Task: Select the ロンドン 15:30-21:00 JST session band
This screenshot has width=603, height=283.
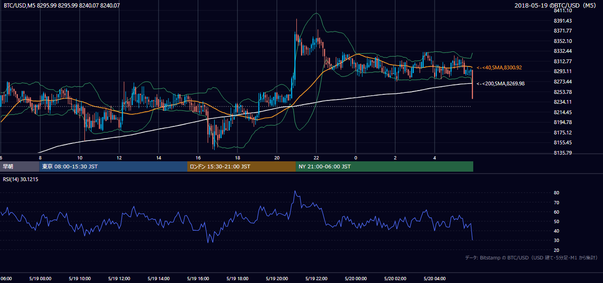Action: [241, 166]
